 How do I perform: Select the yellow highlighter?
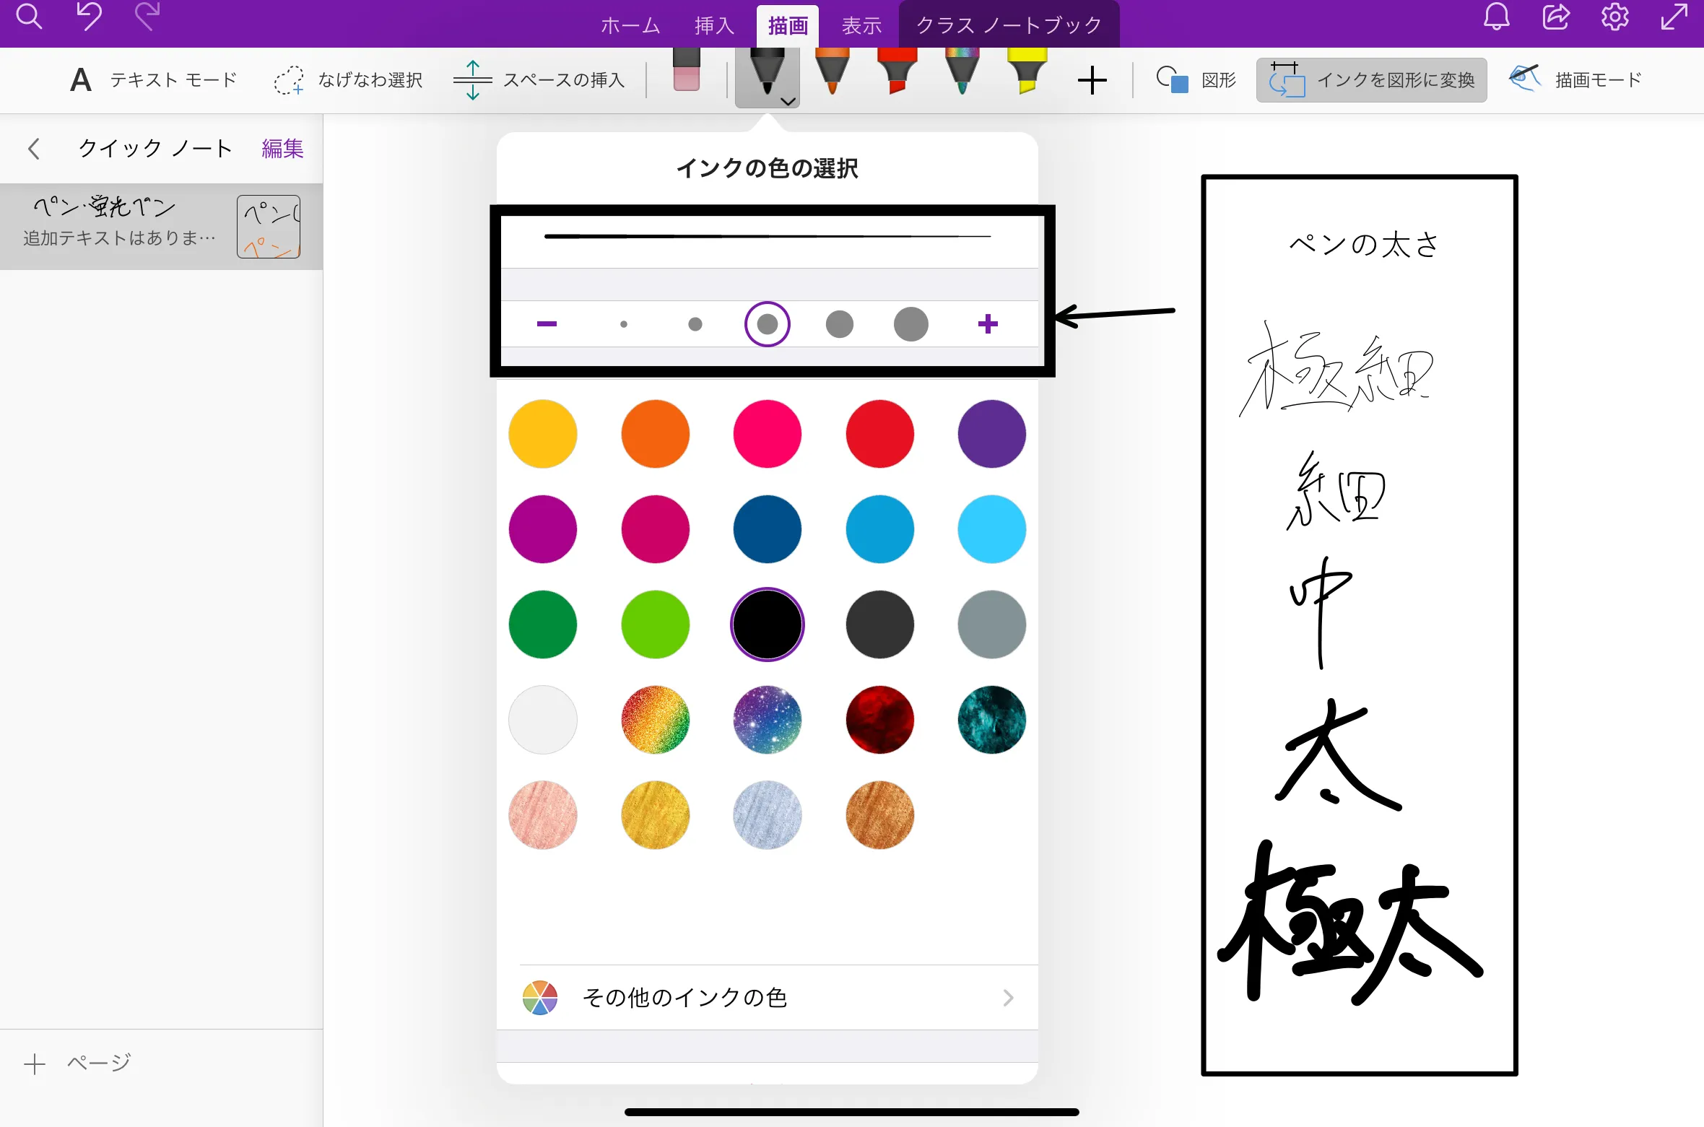(x=1026, y=72)
